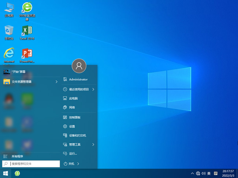Click the Windows Start button
The image size is (238, 178).
point(5,174)
